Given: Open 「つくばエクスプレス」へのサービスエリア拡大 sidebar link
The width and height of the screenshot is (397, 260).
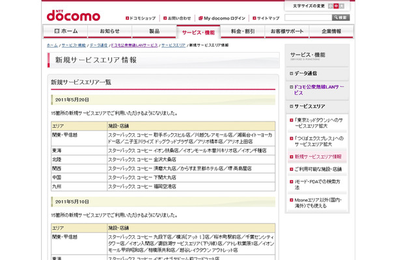Looking at the screenshot, I should point(317,142).
